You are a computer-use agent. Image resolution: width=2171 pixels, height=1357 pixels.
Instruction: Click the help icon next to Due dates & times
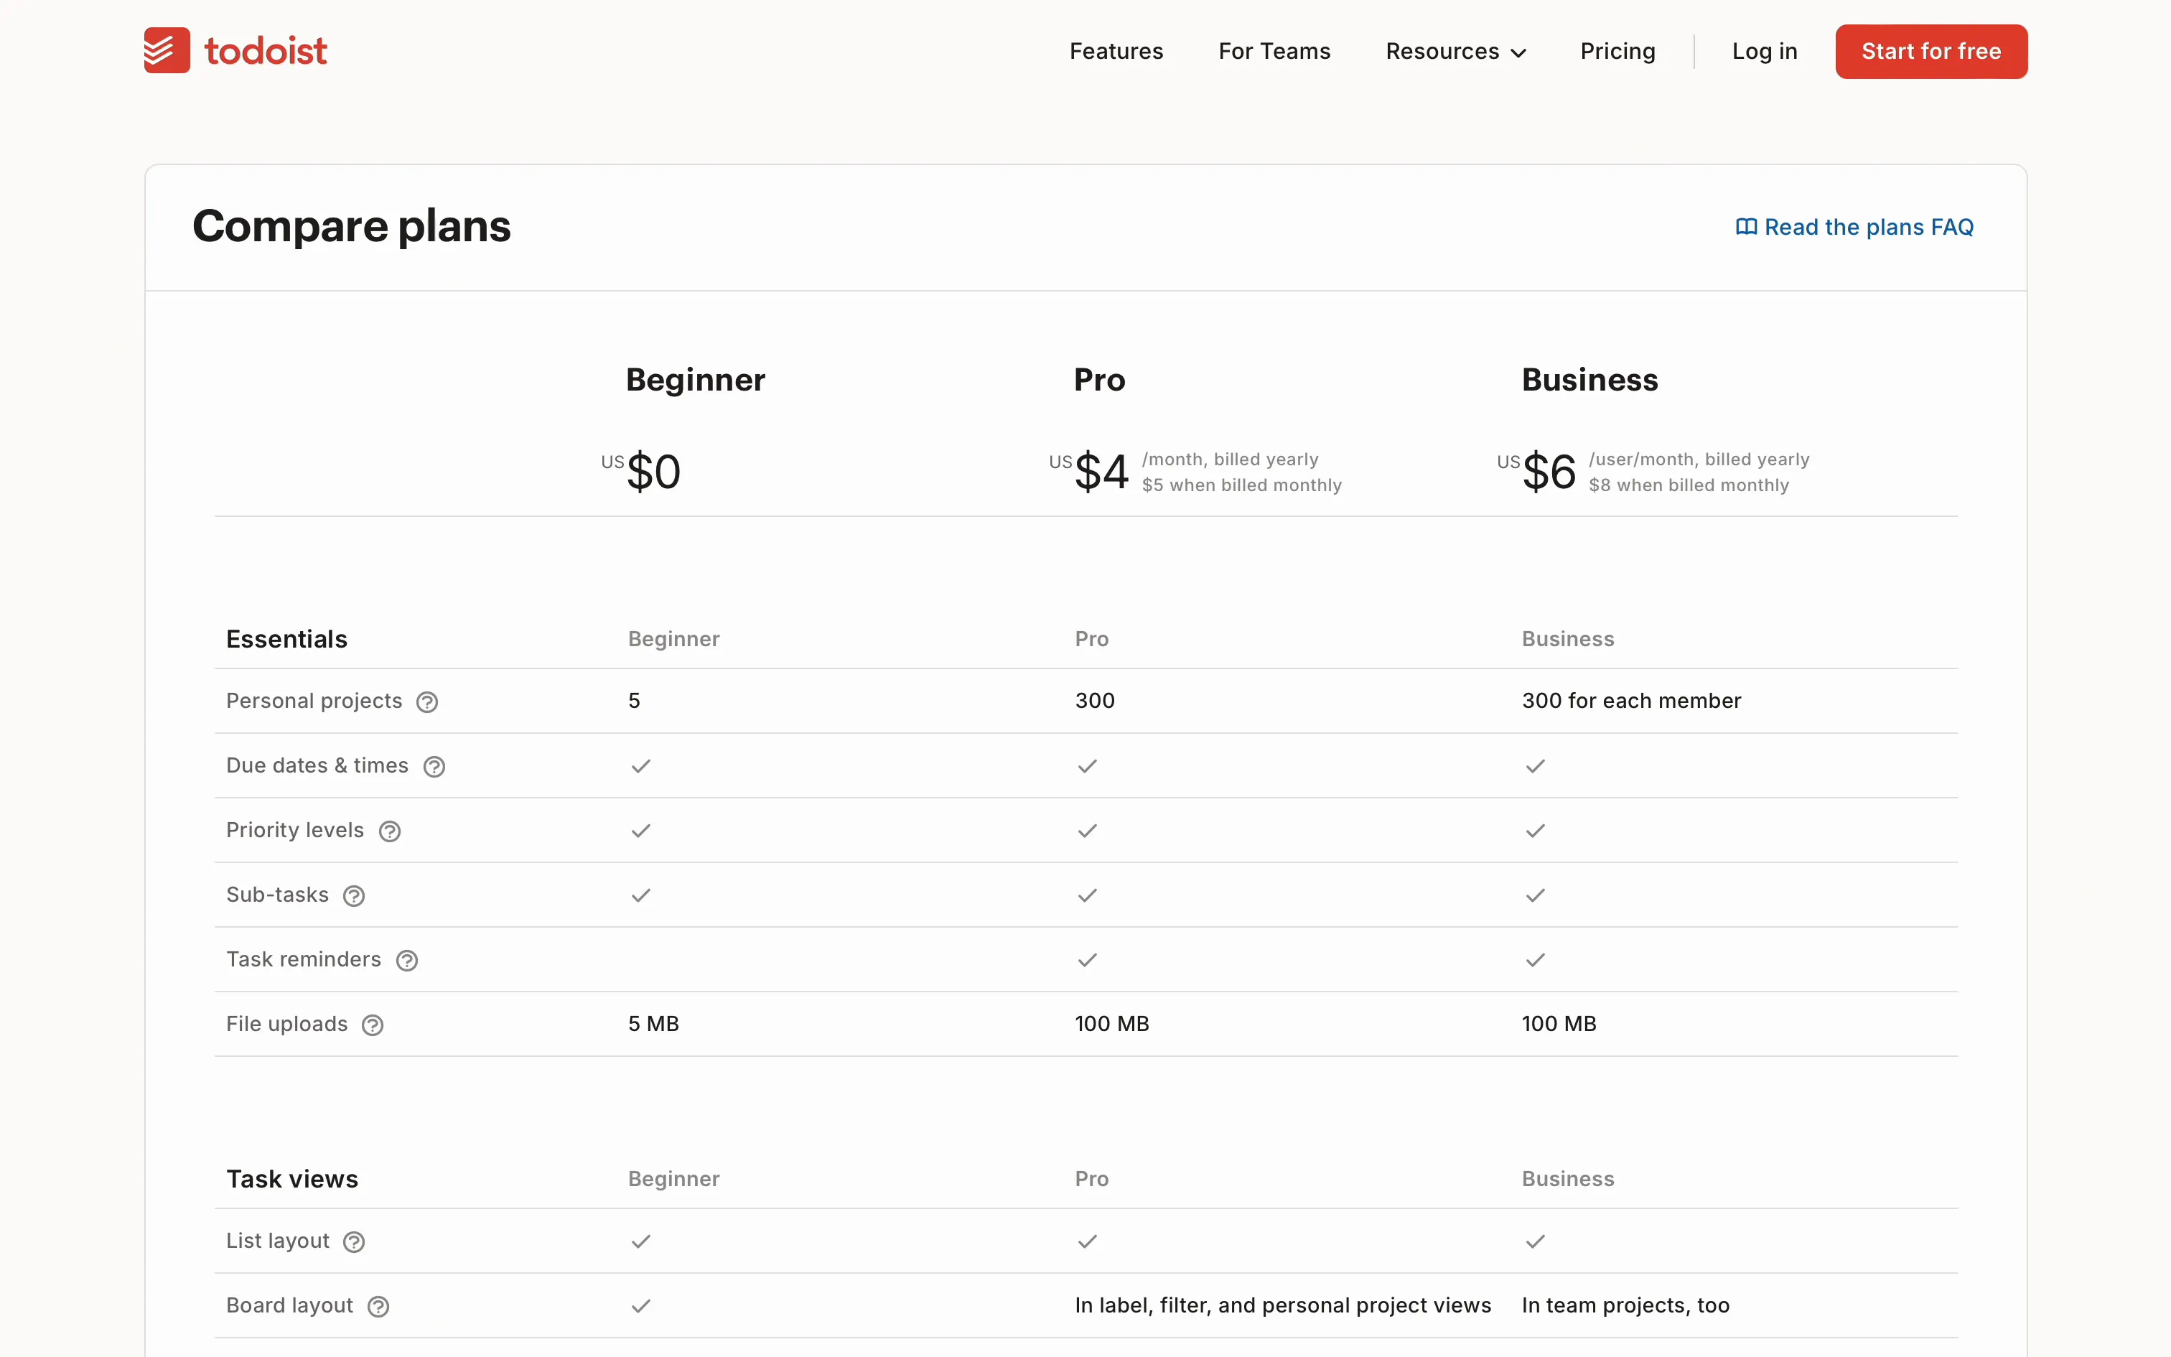(434, 767)
